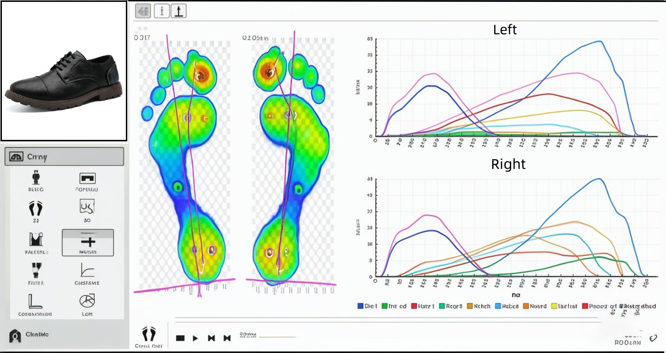Click the gray back arrow toolbar button
The image size is (666, 353).
[x=143, y=11]
